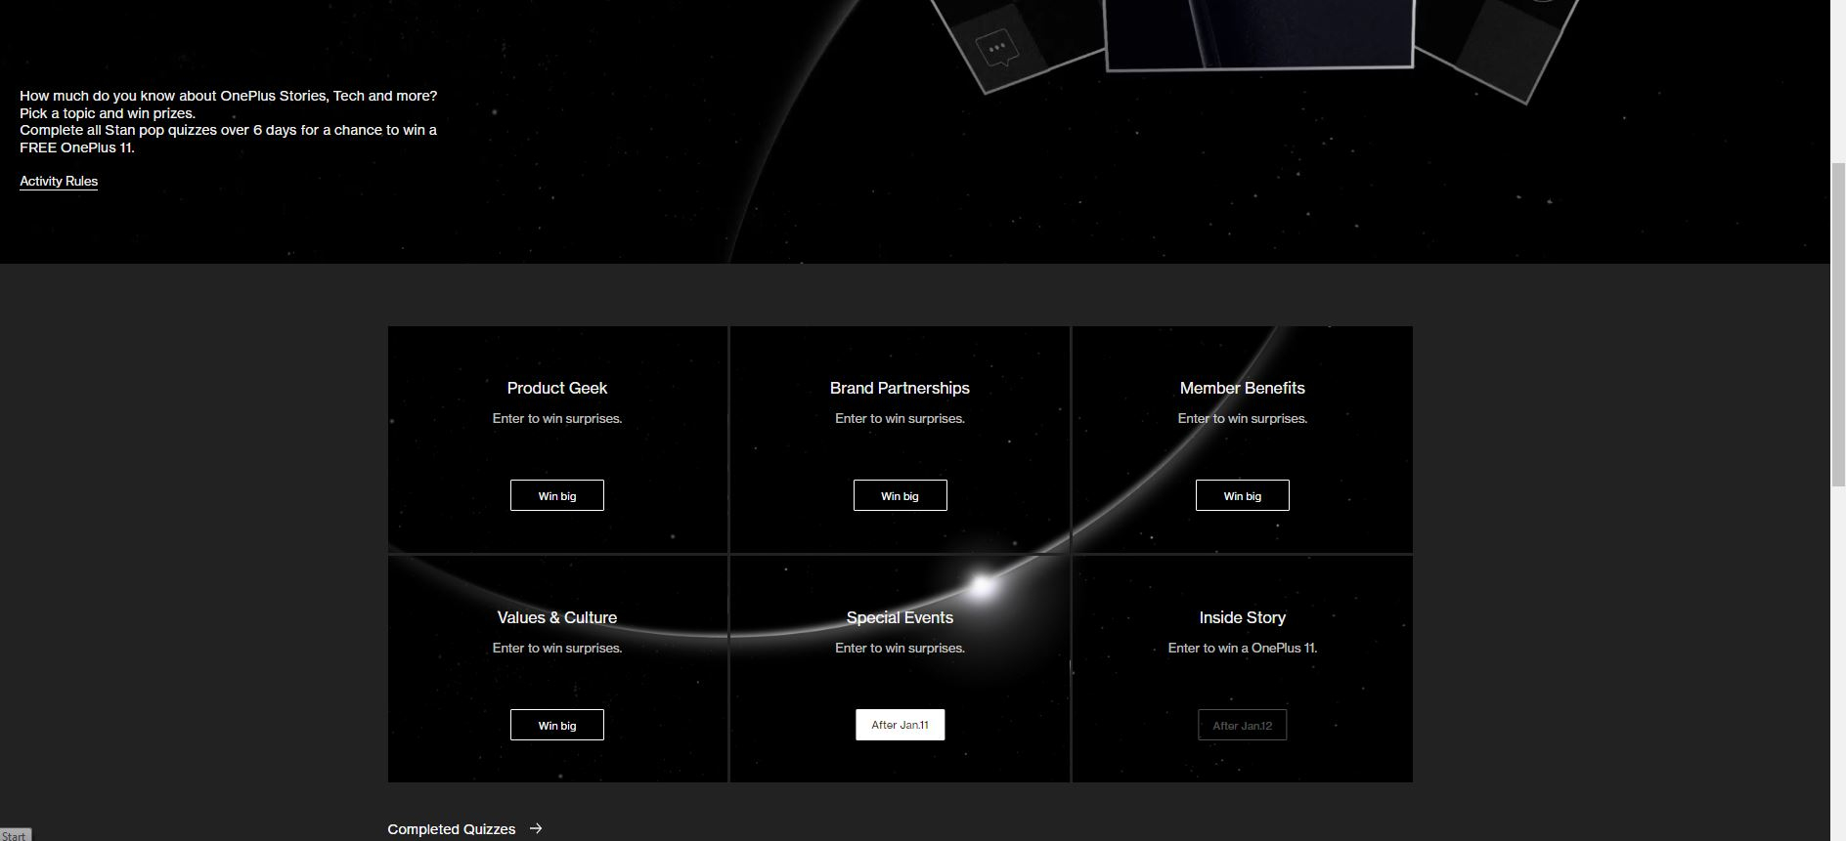Click the chat bubble icon on card
This screenshot has height=841, width=1846.
tap(997, 48)
